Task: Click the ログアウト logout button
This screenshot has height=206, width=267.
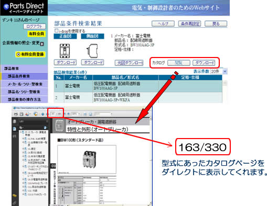Action: pos(35,27)
